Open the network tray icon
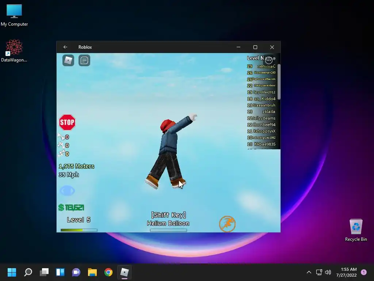 click(319, 272)
